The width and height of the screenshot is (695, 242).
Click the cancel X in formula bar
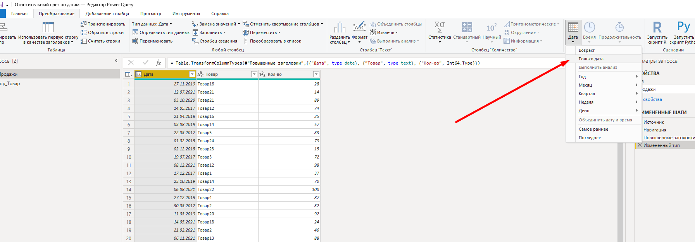131,63
